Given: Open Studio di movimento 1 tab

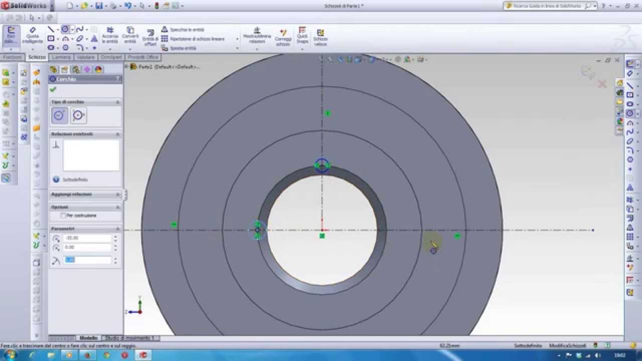Looking at the screenshot, I should [x=130, y=338].
